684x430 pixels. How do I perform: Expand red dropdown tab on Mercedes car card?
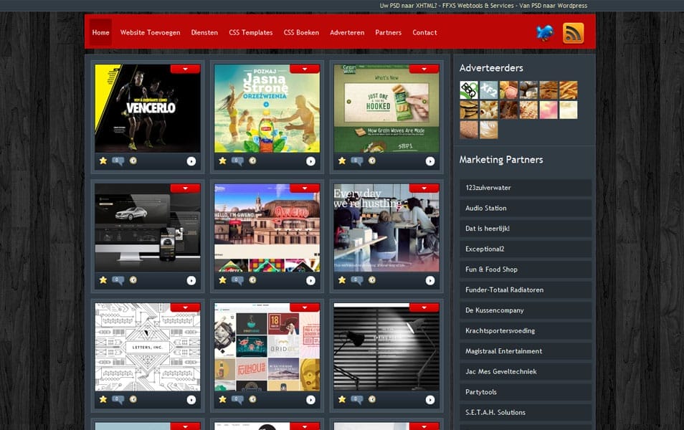point(186,188)
